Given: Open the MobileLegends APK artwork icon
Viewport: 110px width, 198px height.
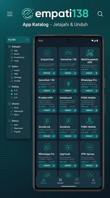Looking at the screenshot, I should 90,53.
